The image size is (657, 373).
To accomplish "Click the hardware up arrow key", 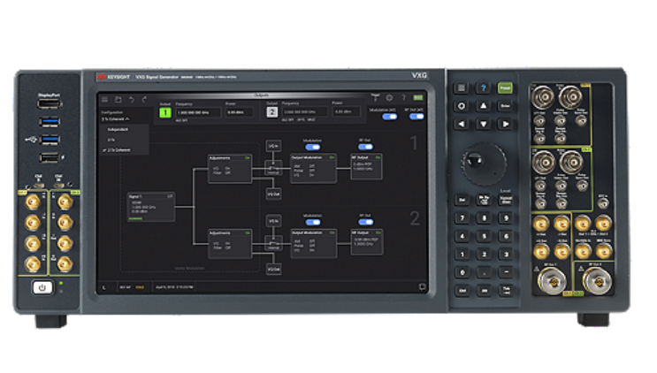I will pos(483,106).
